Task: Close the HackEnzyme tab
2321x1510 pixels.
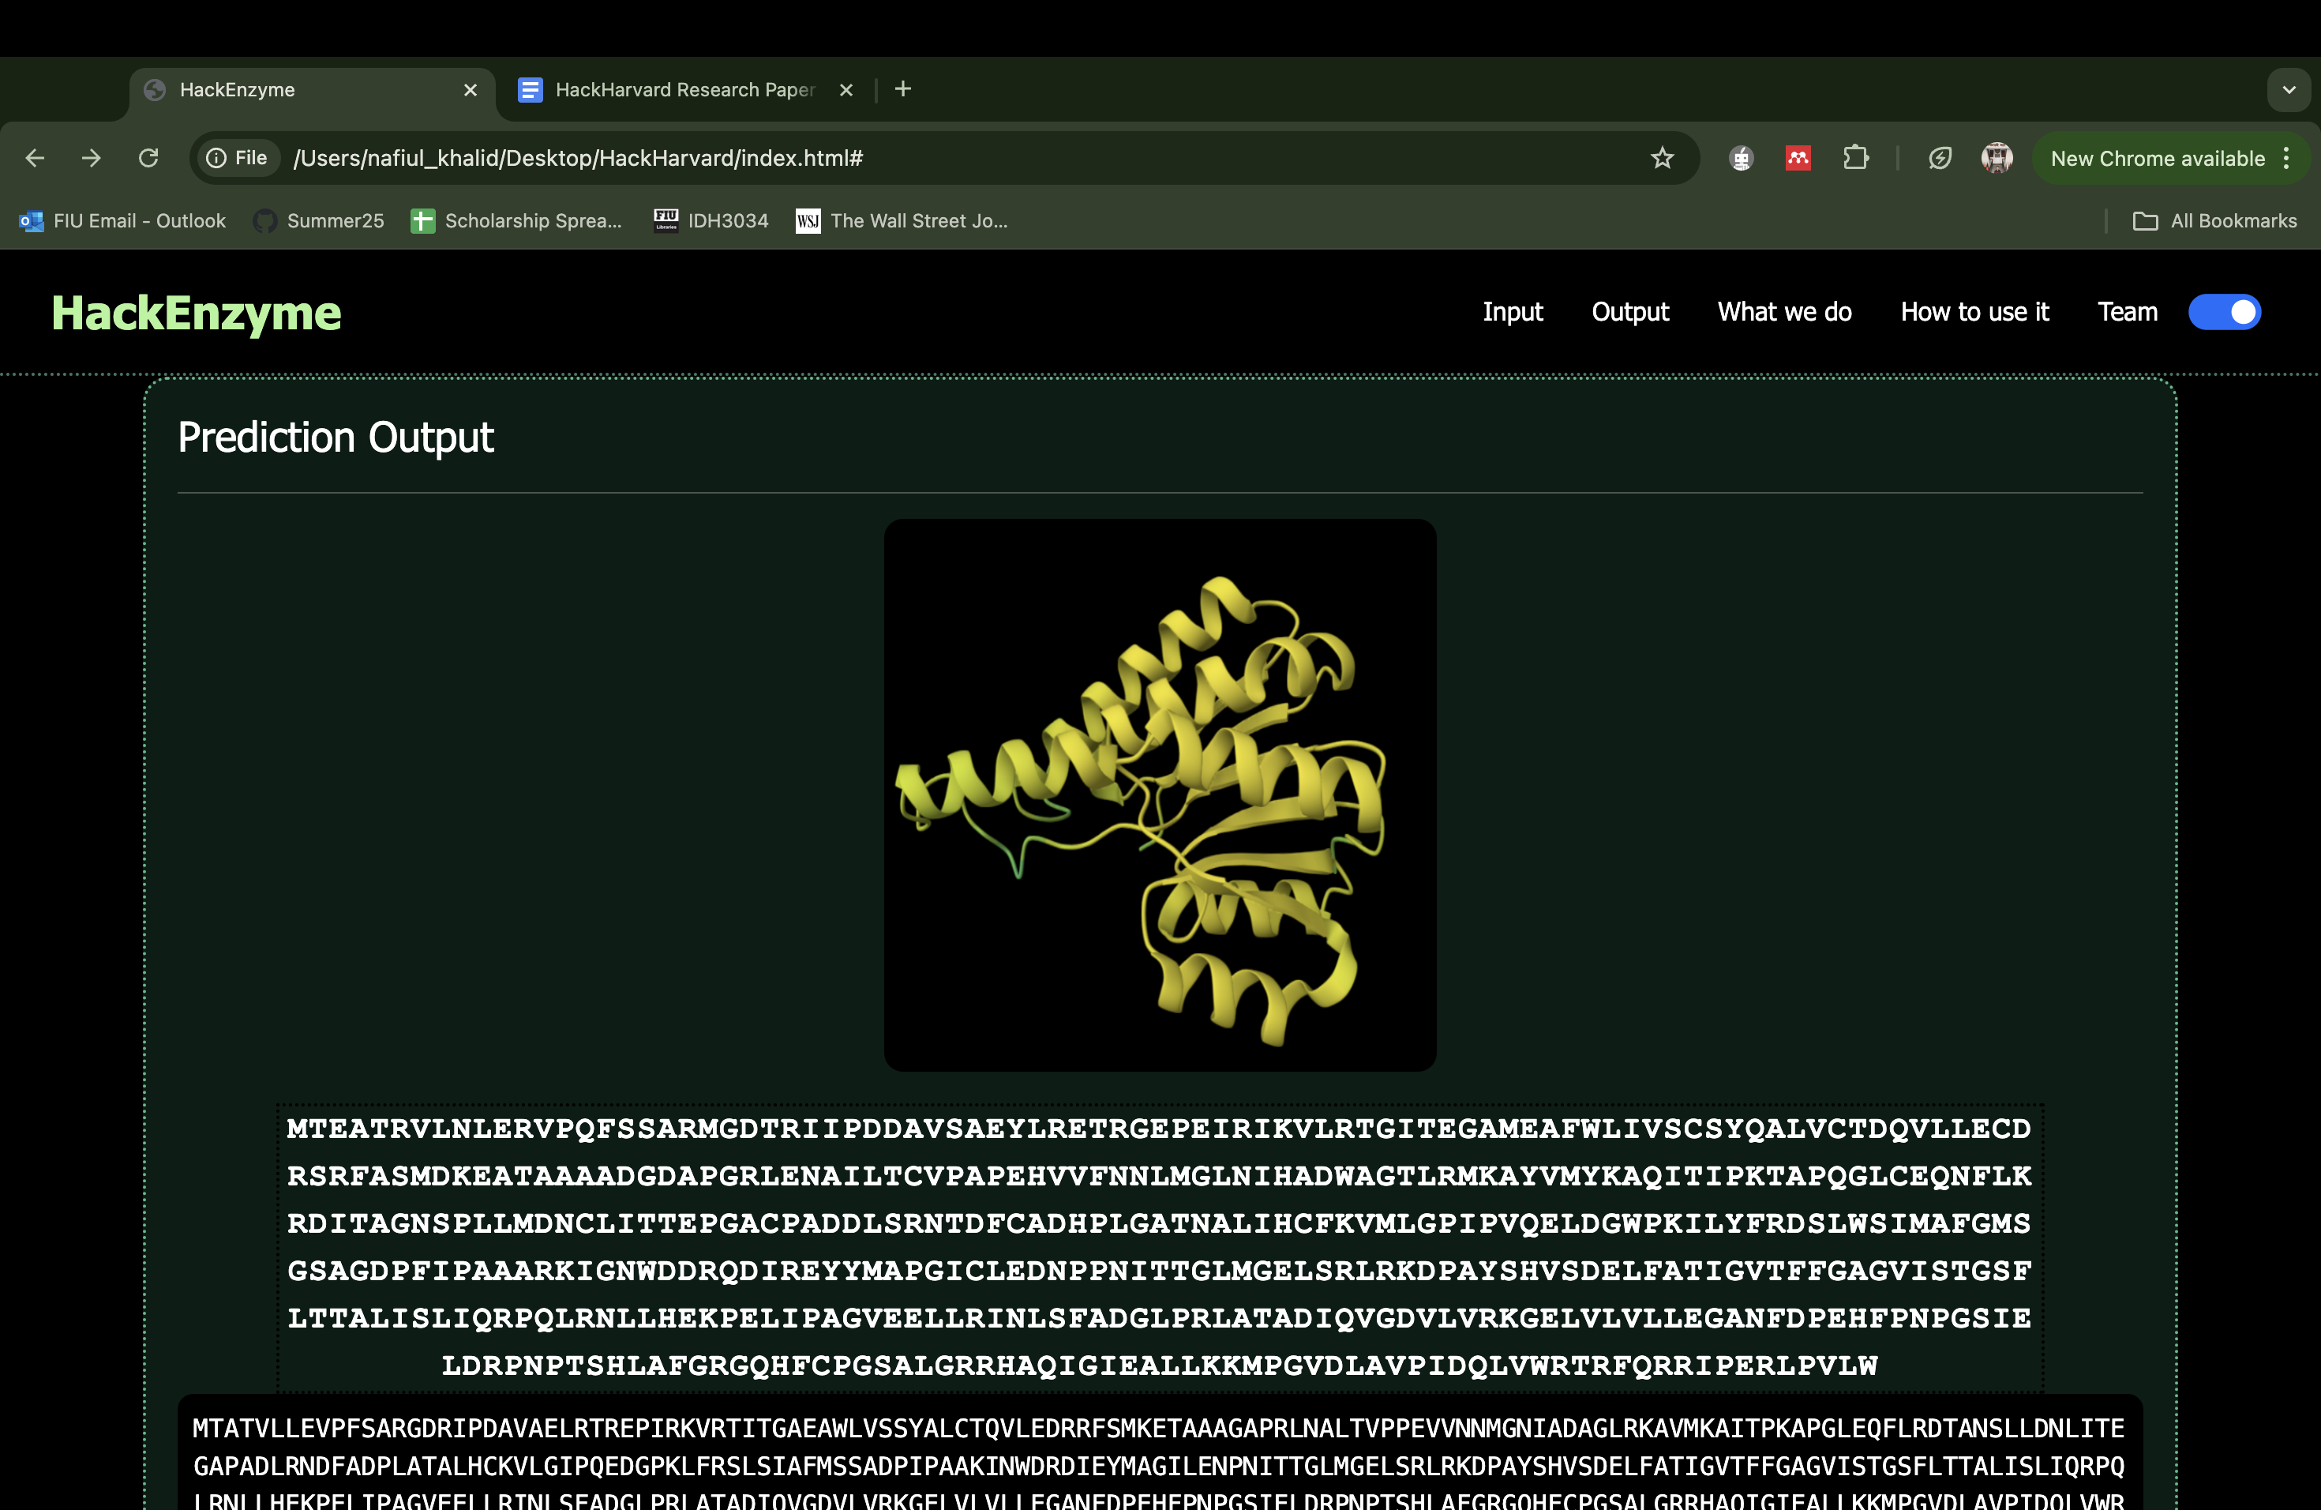Action: (x=470, y=90)
